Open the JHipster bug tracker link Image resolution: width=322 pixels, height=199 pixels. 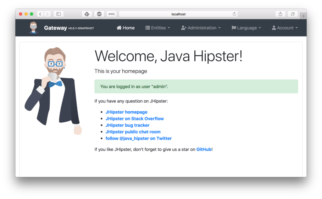click(127, 125)
